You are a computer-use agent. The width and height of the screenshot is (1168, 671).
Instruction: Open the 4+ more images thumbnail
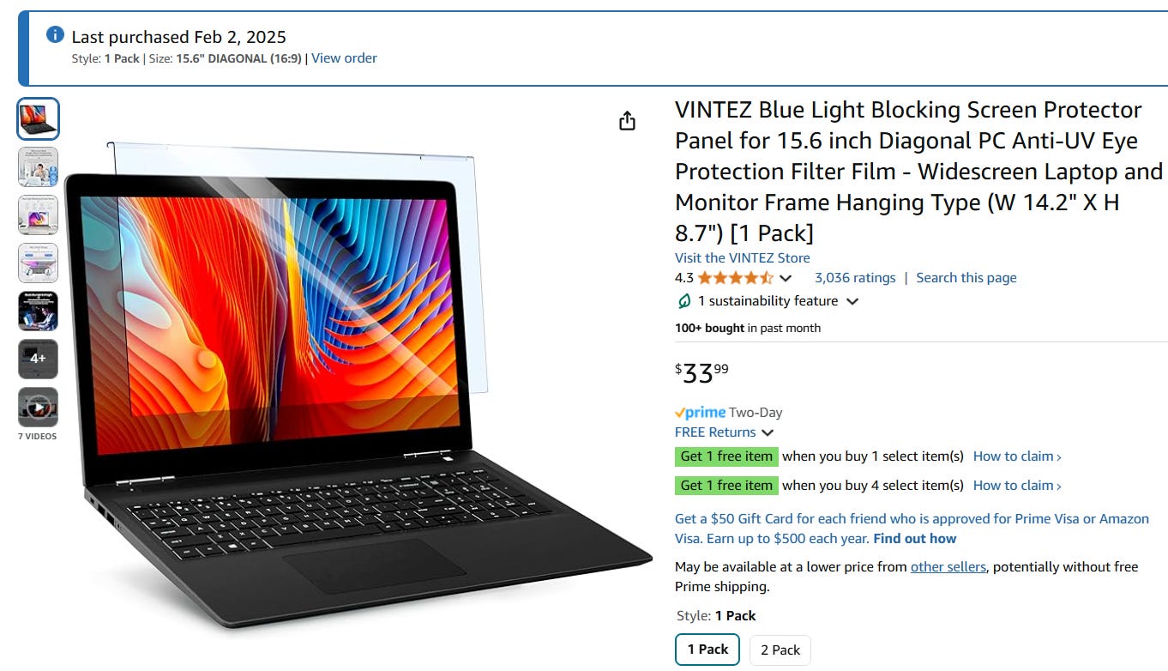pyautogui.click(x=39, y=359)
